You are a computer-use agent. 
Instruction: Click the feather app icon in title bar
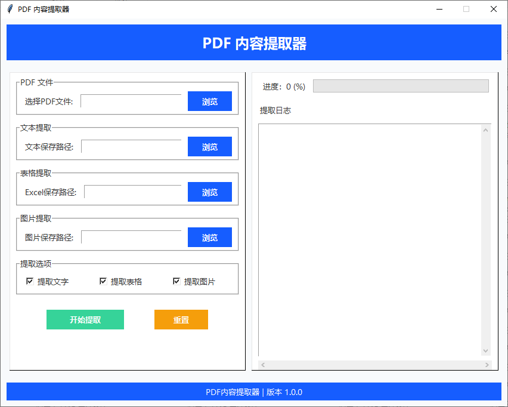[10, 9]
